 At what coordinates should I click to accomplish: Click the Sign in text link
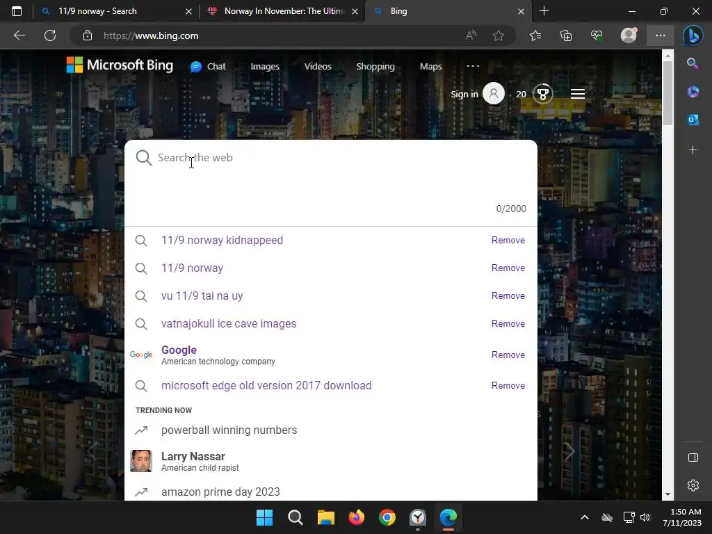[x=464, y=94]
